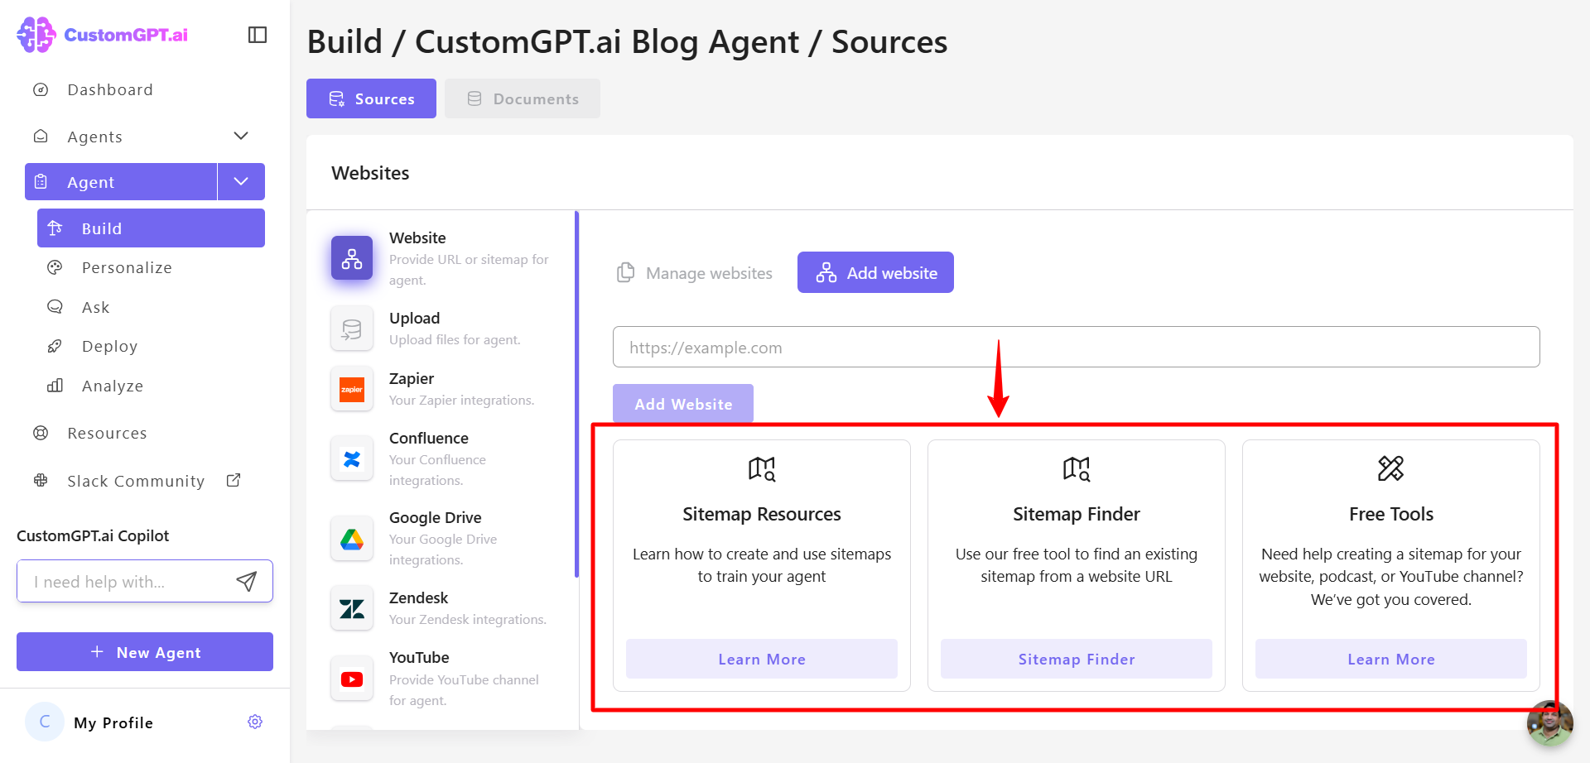The height and width of the screenshot is (763, 1590).
Task: Send the Copilot message with paper plane icon
Action: tap(247, 582)
